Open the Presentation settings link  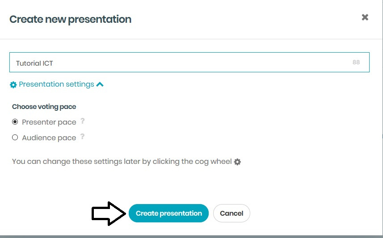click(x=56, y=84)
